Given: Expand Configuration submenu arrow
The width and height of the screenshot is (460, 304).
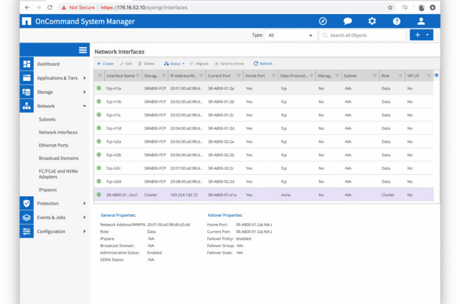Looking at the screenshot, I should 84,232.
